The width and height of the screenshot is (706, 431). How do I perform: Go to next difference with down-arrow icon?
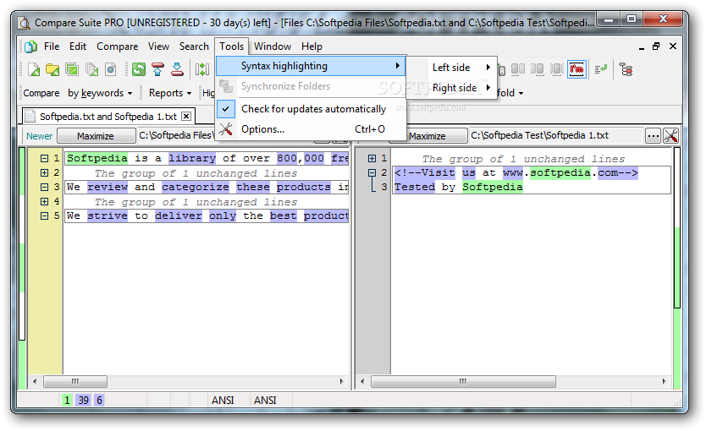(177, 69)
